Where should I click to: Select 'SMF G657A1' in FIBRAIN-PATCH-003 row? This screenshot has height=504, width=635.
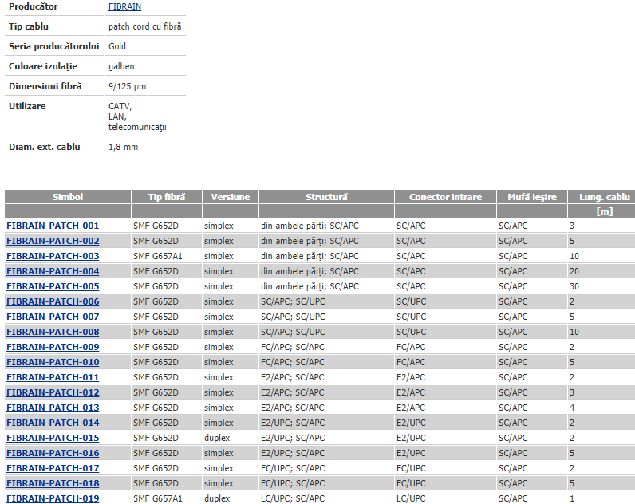tap(158, 256)
